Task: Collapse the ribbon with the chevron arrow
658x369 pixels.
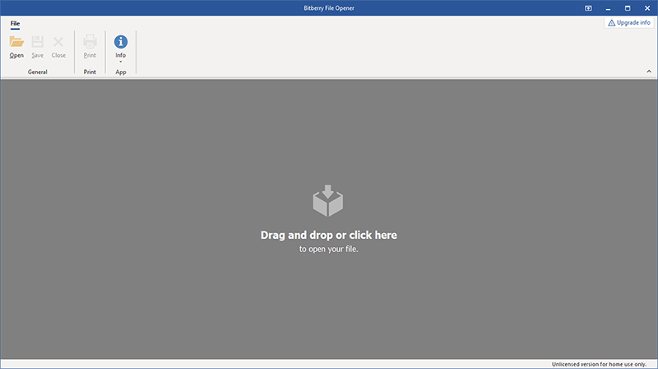Action: (x=649, y=72)
